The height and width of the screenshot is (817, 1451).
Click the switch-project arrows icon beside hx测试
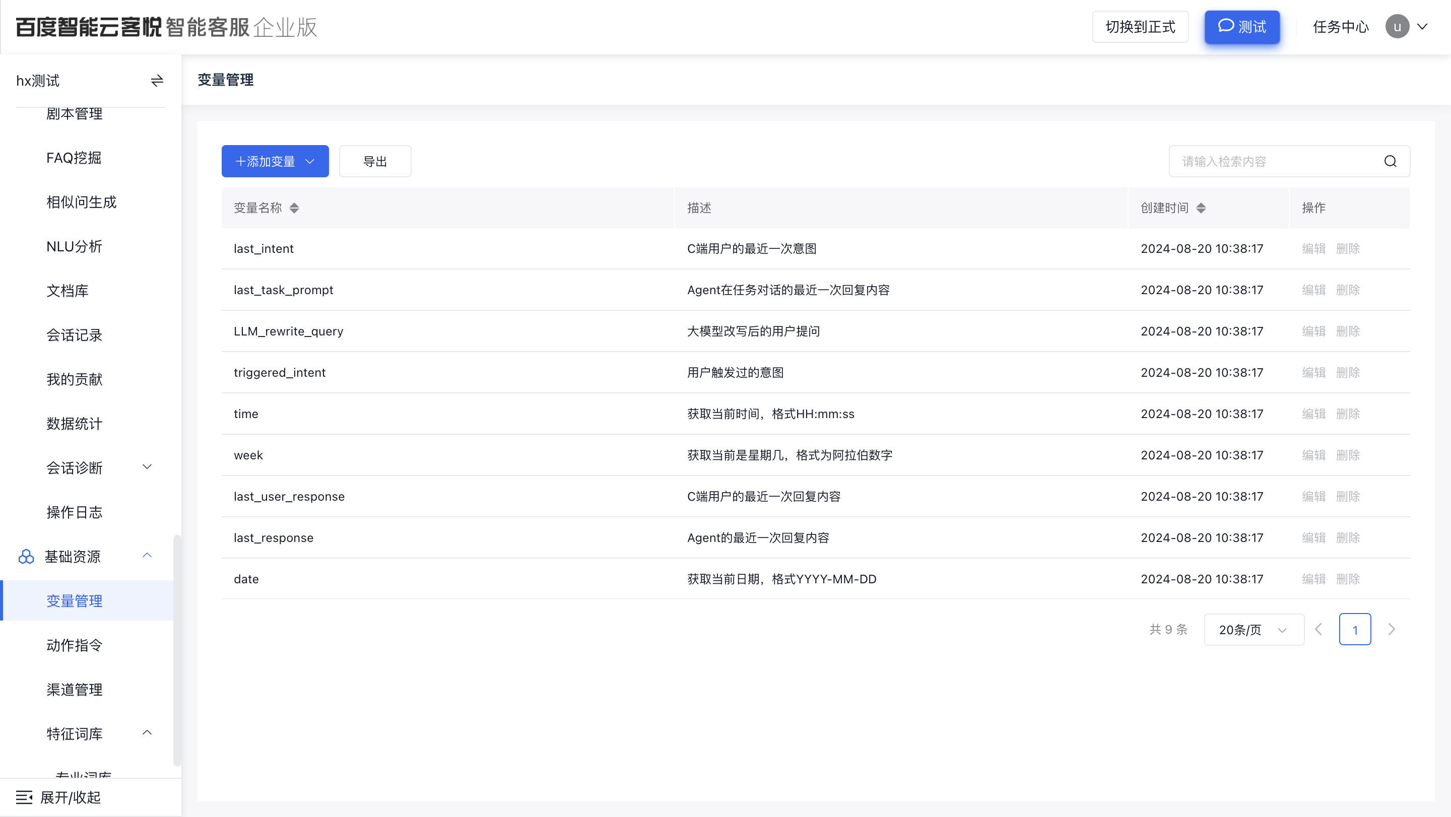(x=157, y=81)
